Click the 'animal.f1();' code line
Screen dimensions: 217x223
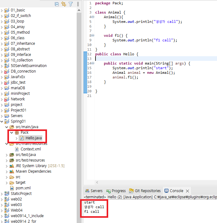[125, 77]
